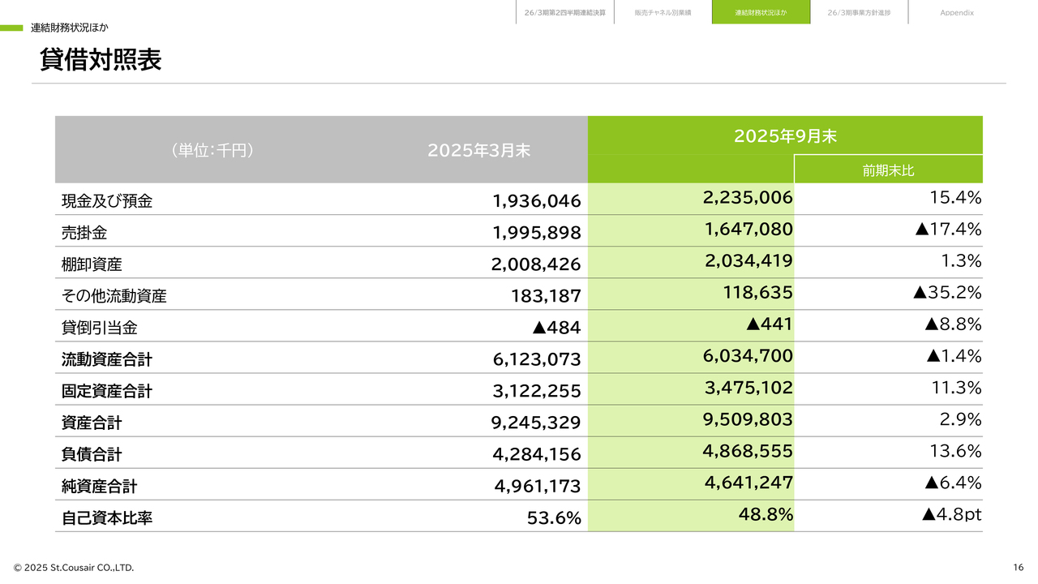This screenshot has width=1038, height=584.
Task: Open the 26/3期第2四半期連結決算 tab
Action: coord(564,13)
